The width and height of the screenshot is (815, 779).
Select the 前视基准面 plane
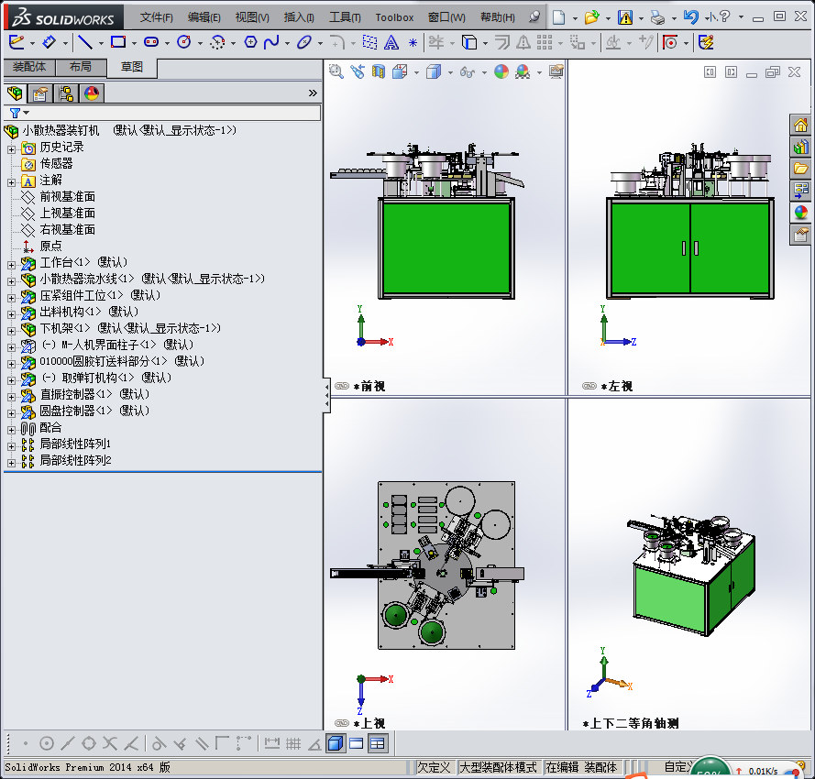tap(67, 196)
